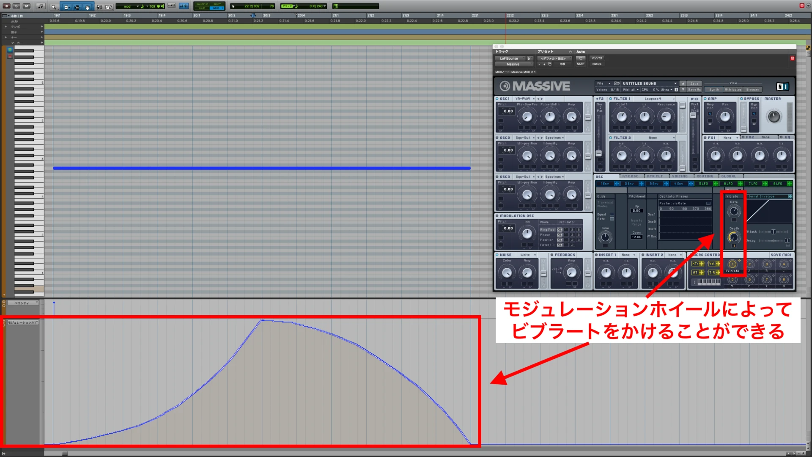Image resolution: width=812 pixels, height=457 pixels.
Task: Select previous preset up arrow
Action: tap(683, 83)
